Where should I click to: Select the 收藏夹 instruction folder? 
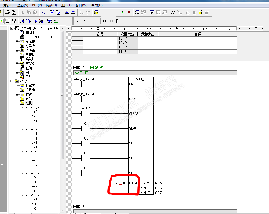[x=30, y=86]
